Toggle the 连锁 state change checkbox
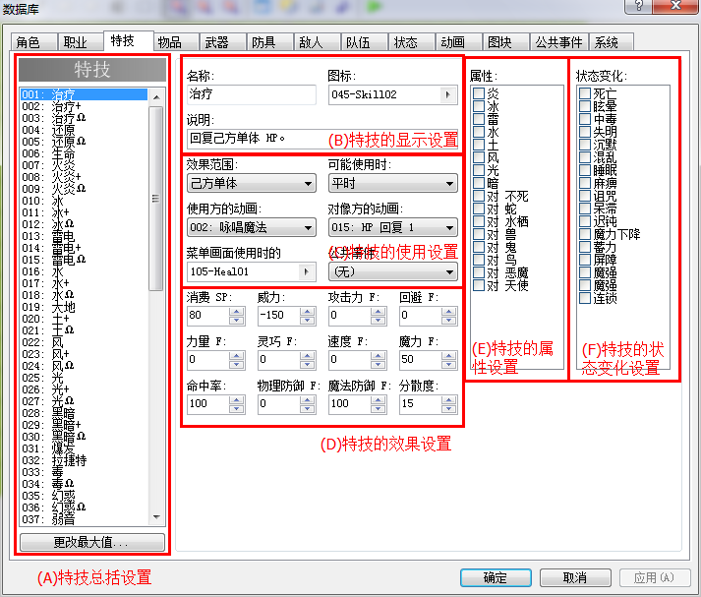 click(585, 298)
